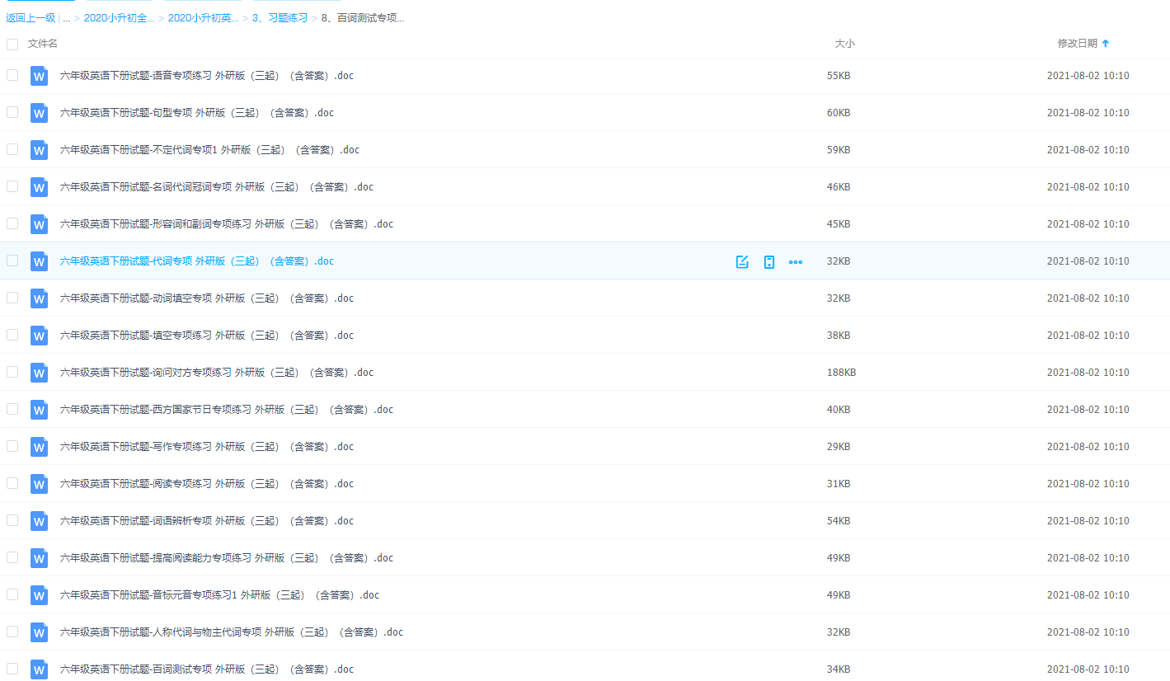
Task: Click the Word icon of the 语音专项练习 file
Action: coord(39,76)
